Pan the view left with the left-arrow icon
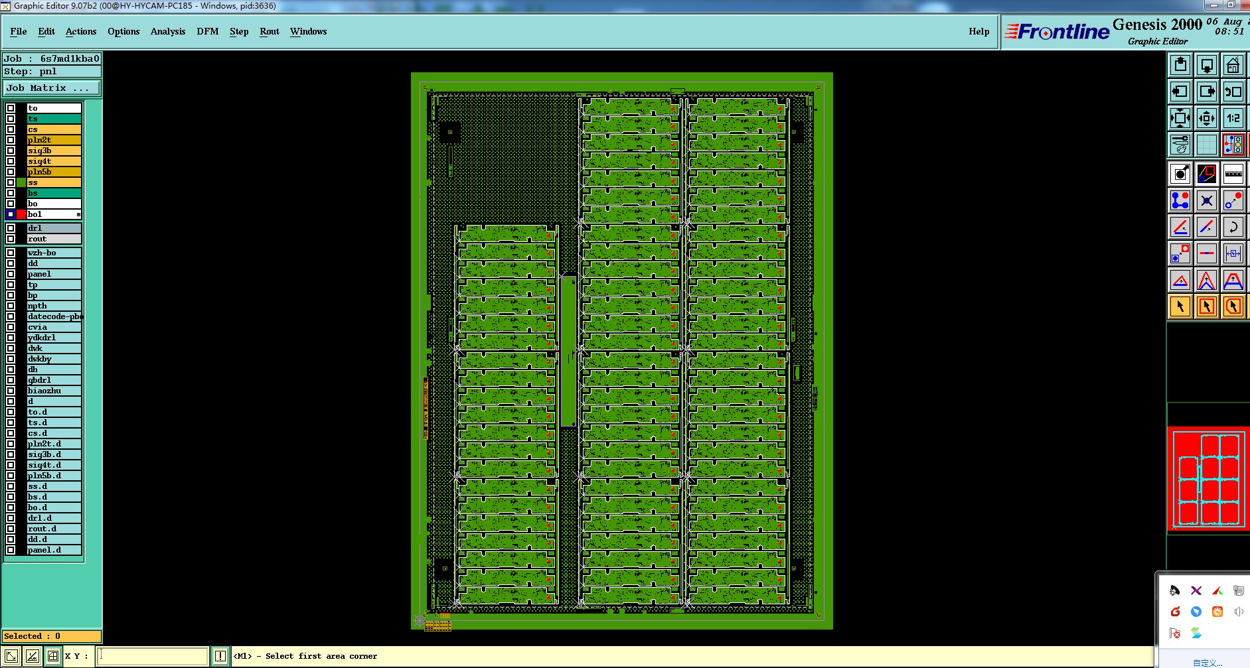Viewport: 1250px width, 668px height. [1180, 92]
